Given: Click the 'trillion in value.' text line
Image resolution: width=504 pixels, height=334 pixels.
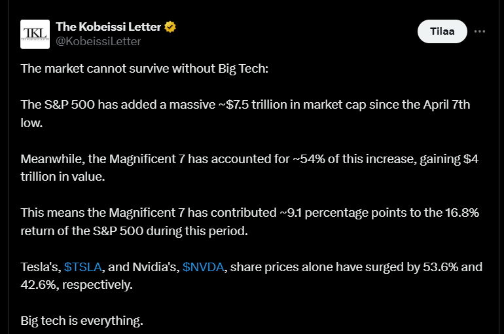Looking at the screenshot, I should tap(63, 177).
